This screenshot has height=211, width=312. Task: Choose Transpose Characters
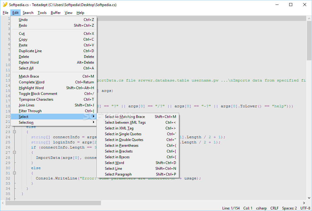(x=54, y=99)
